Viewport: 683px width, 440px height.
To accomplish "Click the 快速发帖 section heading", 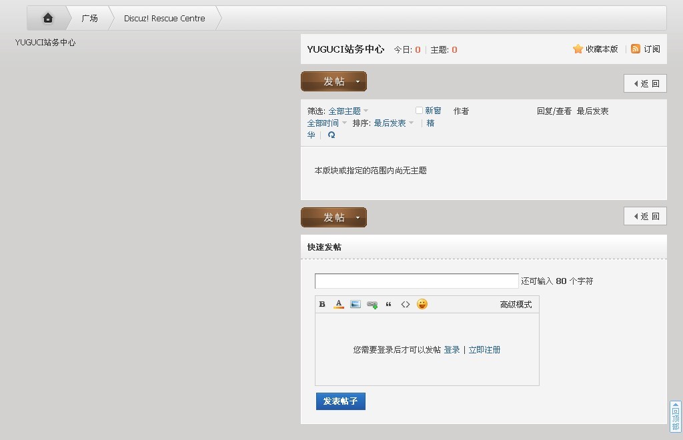I will (324, 247).
